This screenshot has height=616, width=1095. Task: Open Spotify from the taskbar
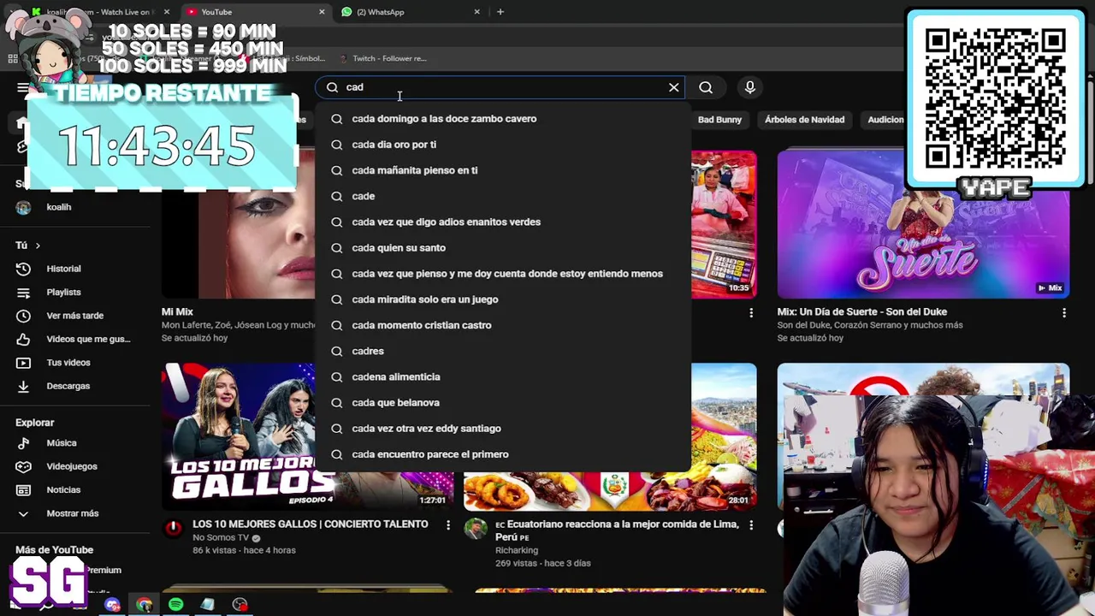tap(175, 605)
